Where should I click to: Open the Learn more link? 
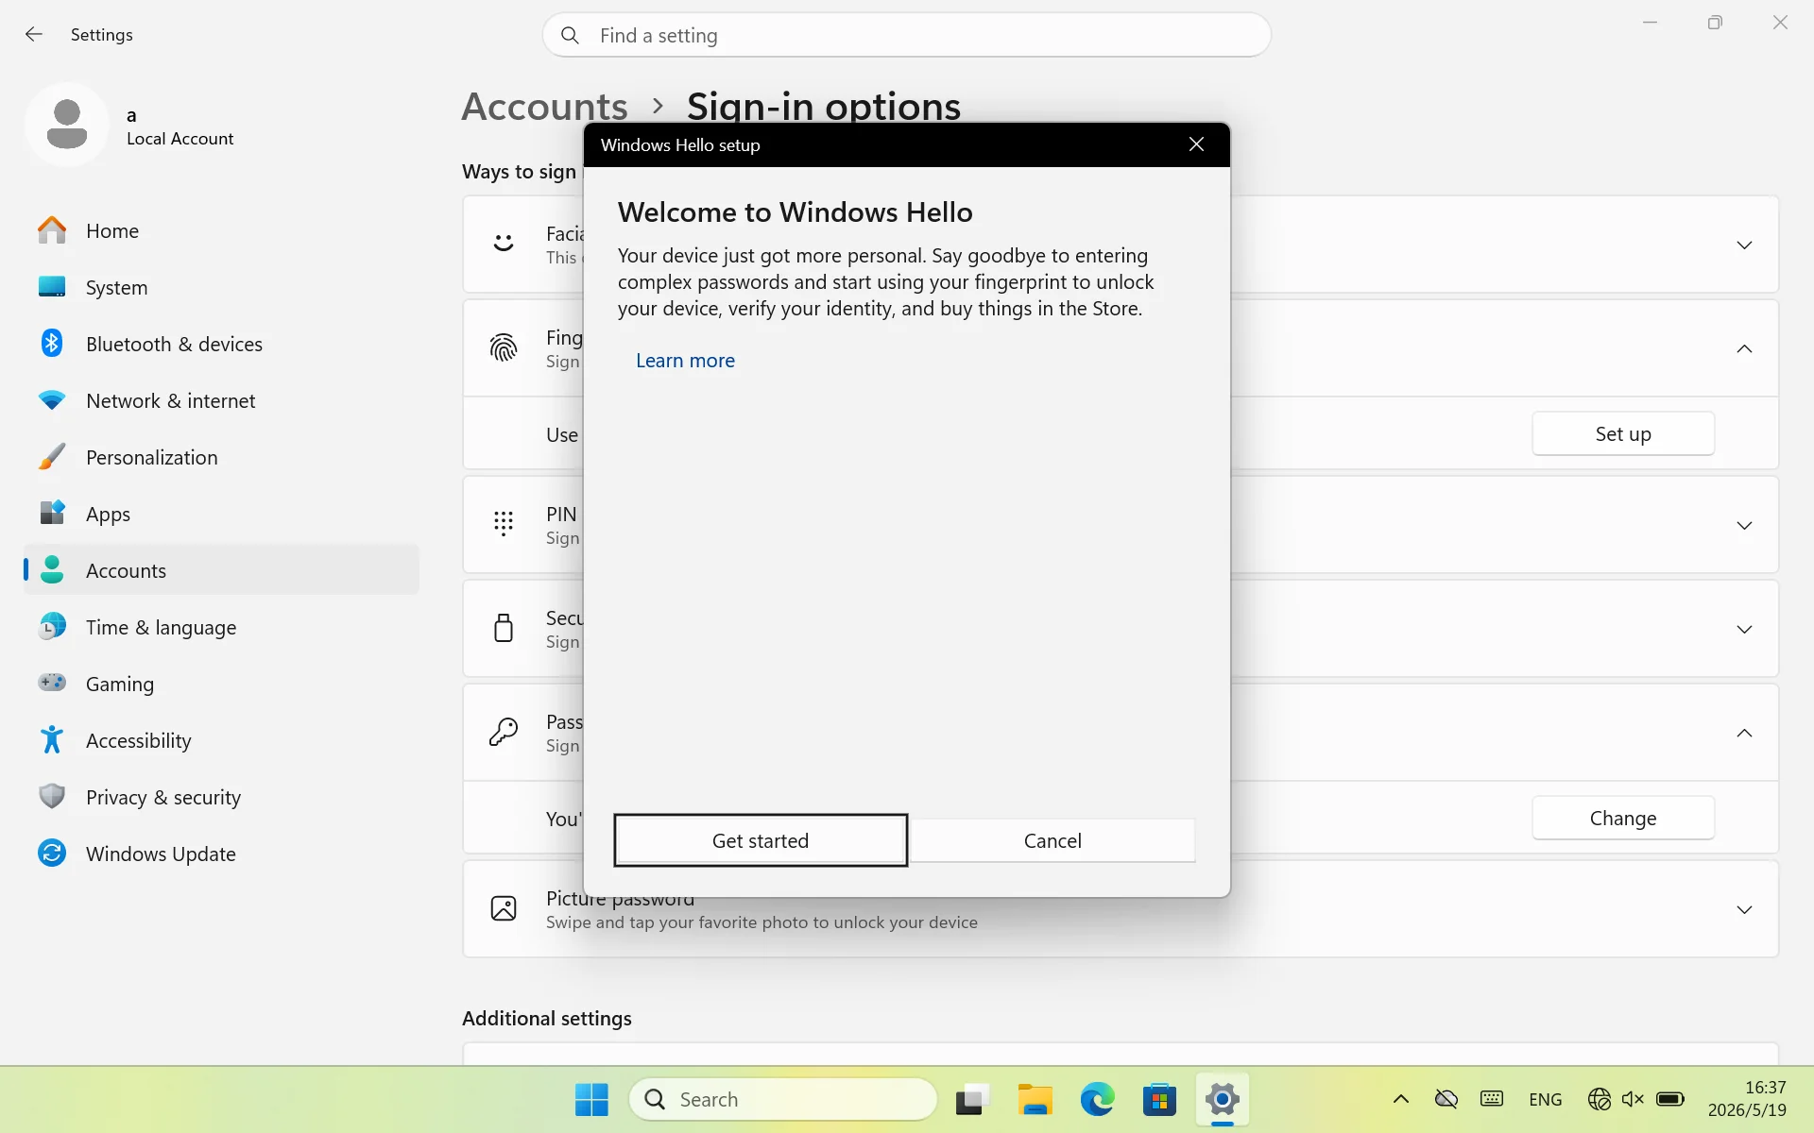point(685,361)
